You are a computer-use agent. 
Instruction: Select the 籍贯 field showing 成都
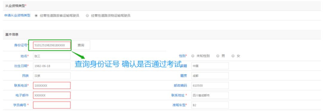[x=210, y=76]
